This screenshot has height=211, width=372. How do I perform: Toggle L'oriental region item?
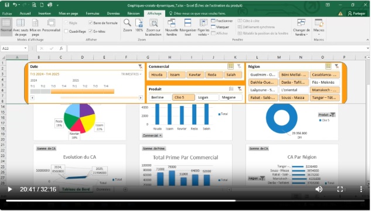pyautogui.click(x=293, y=90)
